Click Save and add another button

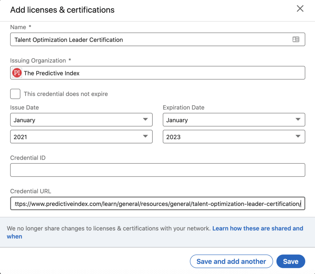pos(231,261)
